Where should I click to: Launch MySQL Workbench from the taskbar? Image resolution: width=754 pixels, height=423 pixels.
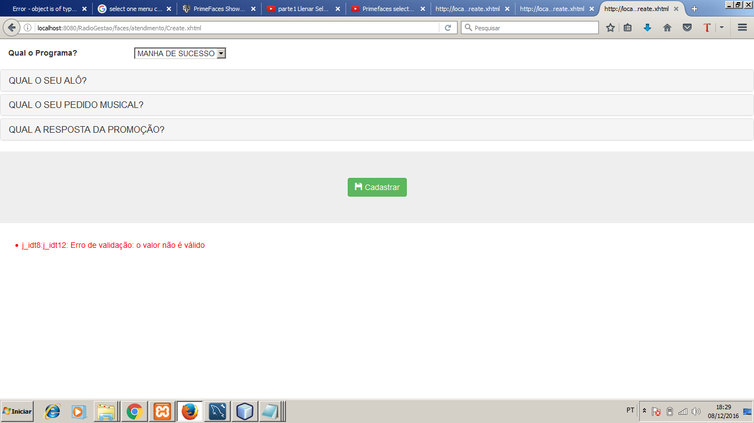click(217, 411)
